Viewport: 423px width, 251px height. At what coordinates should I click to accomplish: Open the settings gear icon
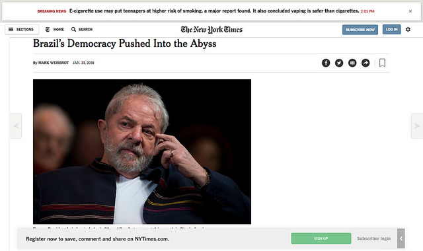point(408,29)
